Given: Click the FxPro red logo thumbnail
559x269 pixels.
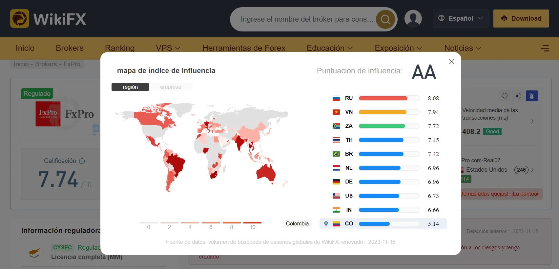Looking at the screenshot, I should [x=48, y=114].
